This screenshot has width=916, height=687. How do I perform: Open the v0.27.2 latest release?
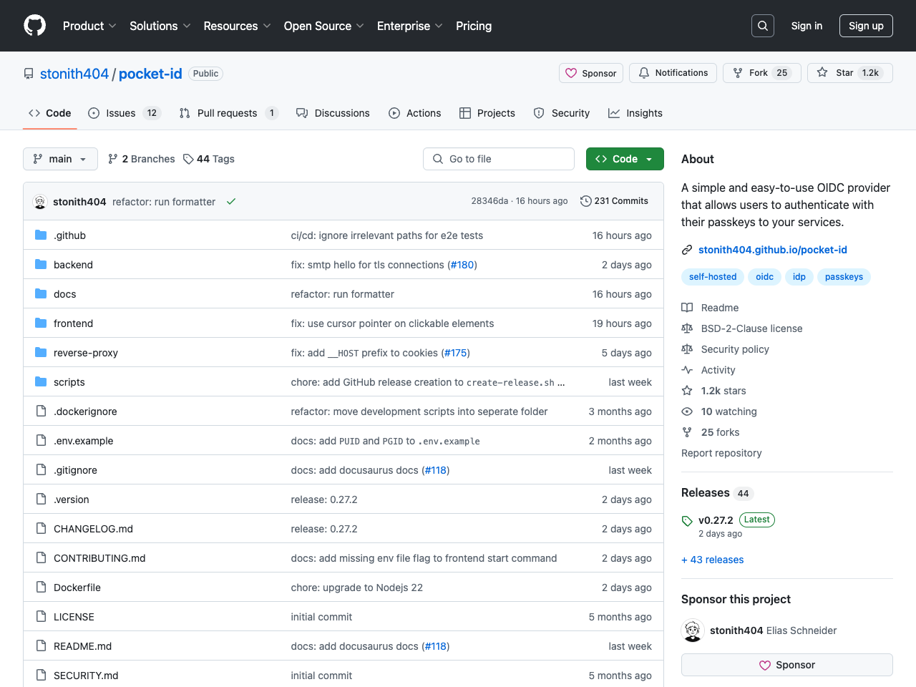click(716, 520)
